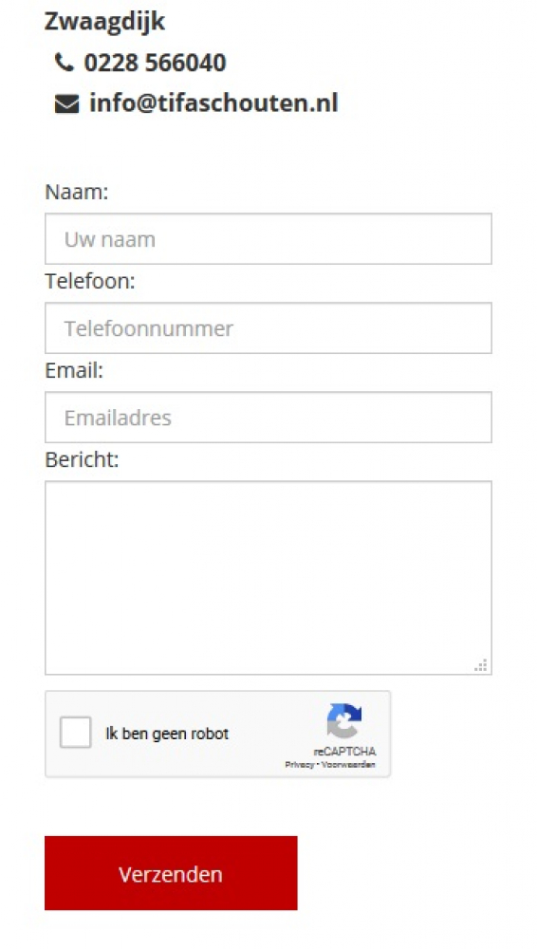Click the "Telefoon:" field label
The height and width of the screenshot is (949, 537).
[x=89, y=282]
